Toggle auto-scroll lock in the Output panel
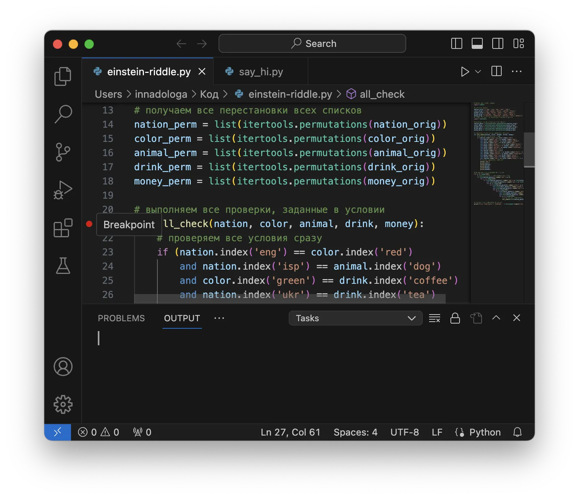 tap(455, 318)
